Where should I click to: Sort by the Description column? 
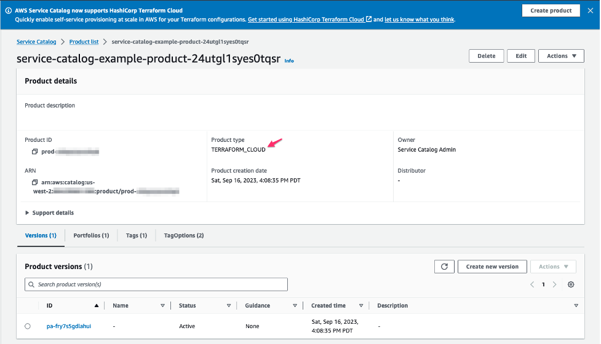click(576, 305)
